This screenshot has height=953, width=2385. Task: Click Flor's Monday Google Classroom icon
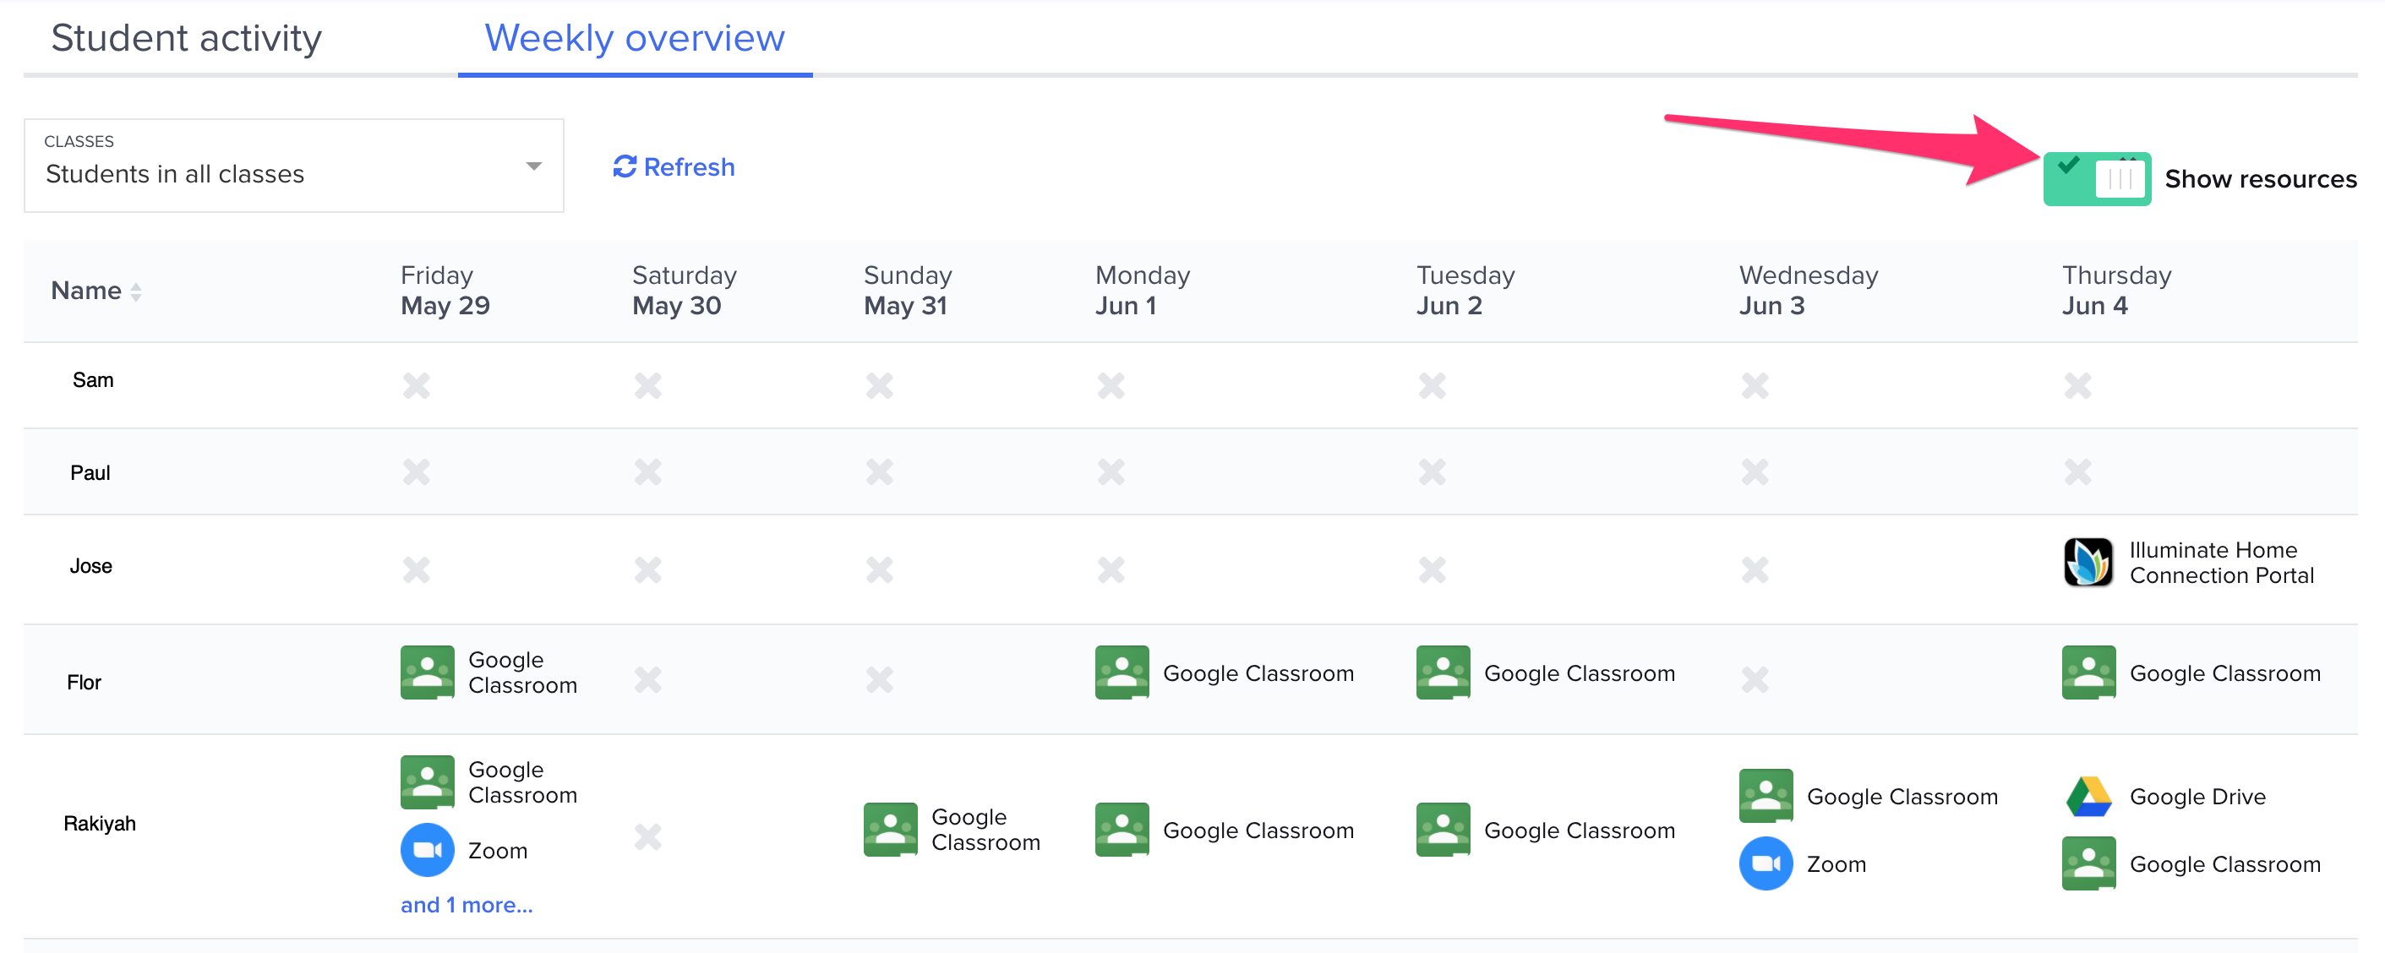pyautogui.click(x=1122, y=673)
